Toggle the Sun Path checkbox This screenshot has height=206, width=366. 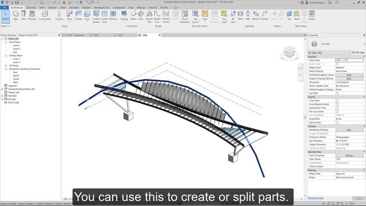pos(337,93)
